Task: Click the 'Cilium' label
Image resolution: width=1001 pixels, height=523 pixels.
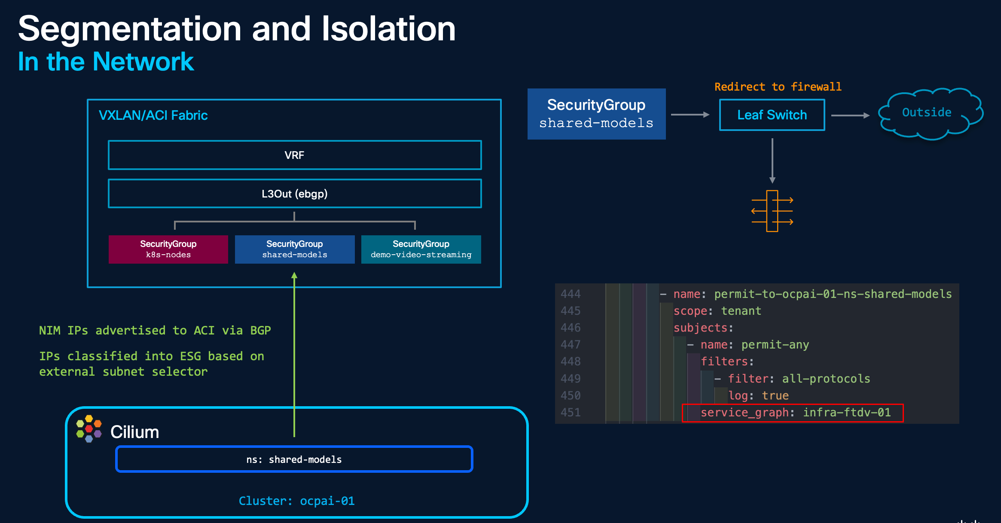Action: pyautogui.click(x=134, y=432)
